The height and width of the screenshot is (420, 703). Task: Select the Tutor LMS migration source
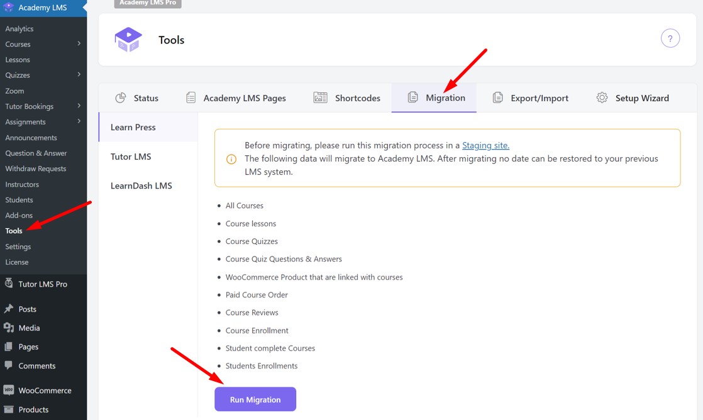tap(131, 156)
